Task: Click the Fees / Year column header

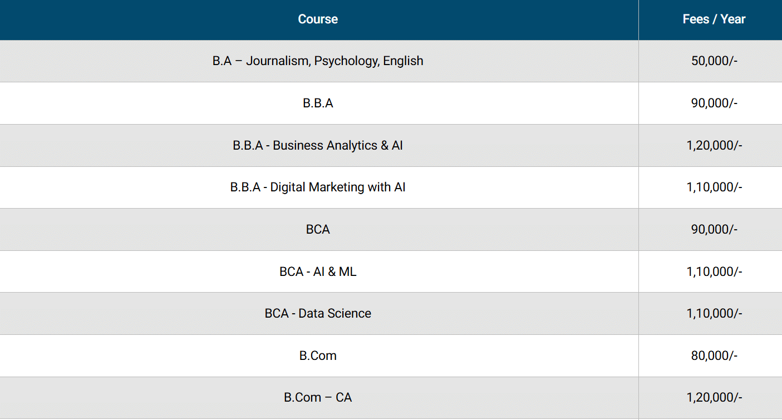Action: 714,19
